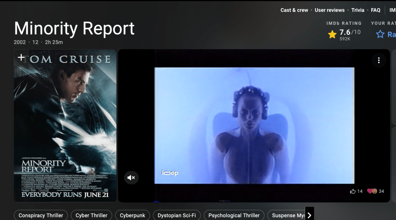This screenshot has width=396, height=220.
Task: Click the 2002 release year link
Action: (20, 42)
